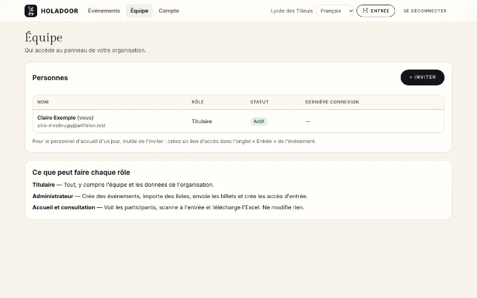Click the Personnes section heading
Image resolution: width=477 pixels, height=298 pixels.
coord(50,78)
